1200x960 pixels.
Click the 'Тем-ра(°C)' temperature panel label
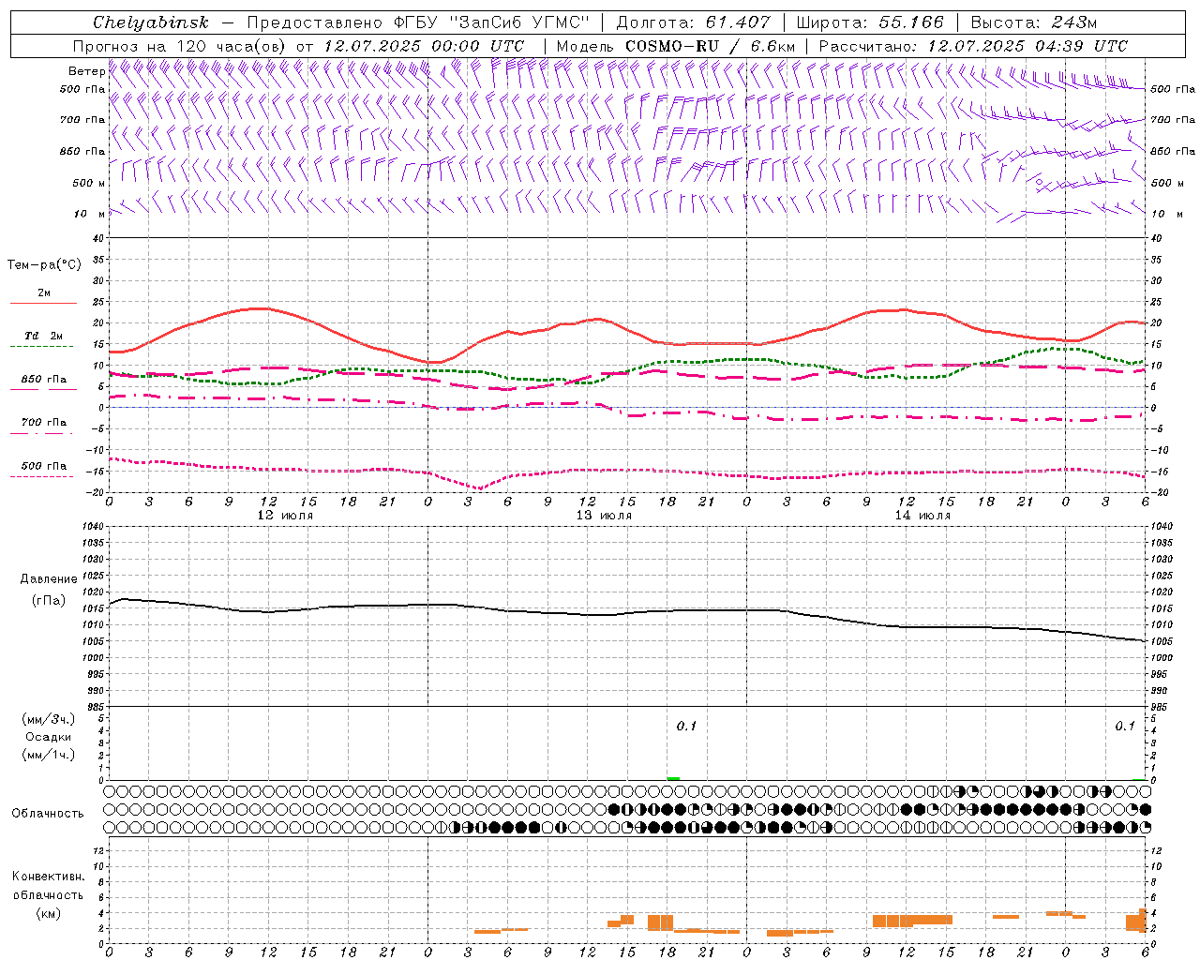coord(44,265)
